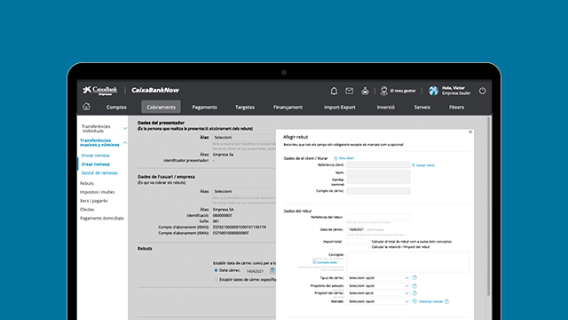Click the search icon for Cercar client
Viewport: 568px width, 320px height.
[414, 165]
